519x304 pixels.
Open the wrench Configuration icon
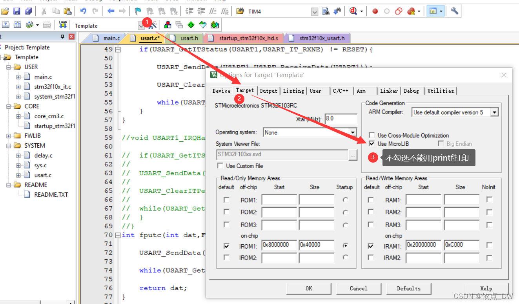[455, 11]
